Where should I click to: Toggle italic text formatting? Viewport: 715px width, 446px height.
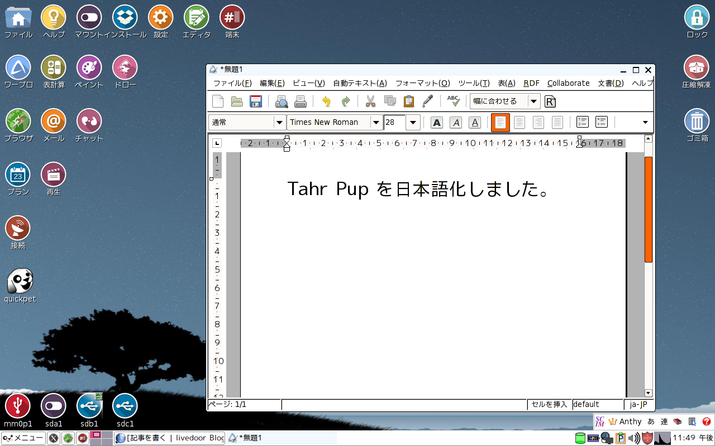pos(456,123)
